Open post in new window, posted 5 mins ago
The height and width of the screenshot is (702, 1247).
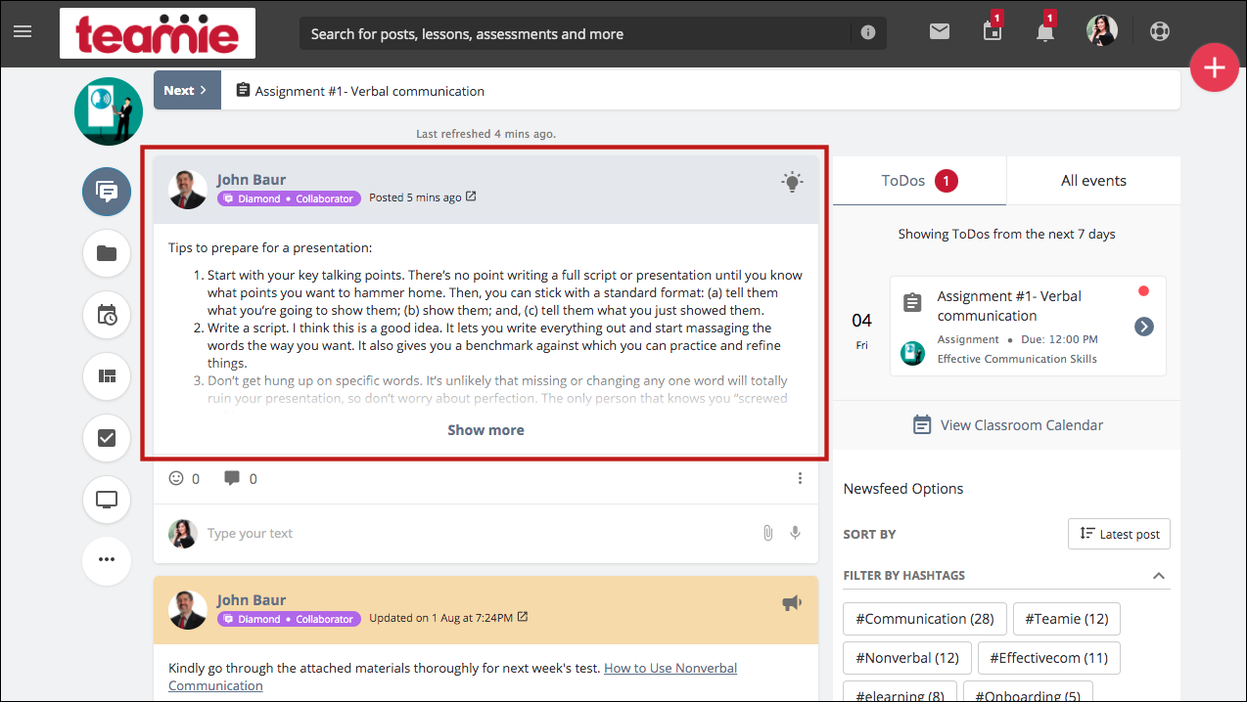(x=471, y=197)
